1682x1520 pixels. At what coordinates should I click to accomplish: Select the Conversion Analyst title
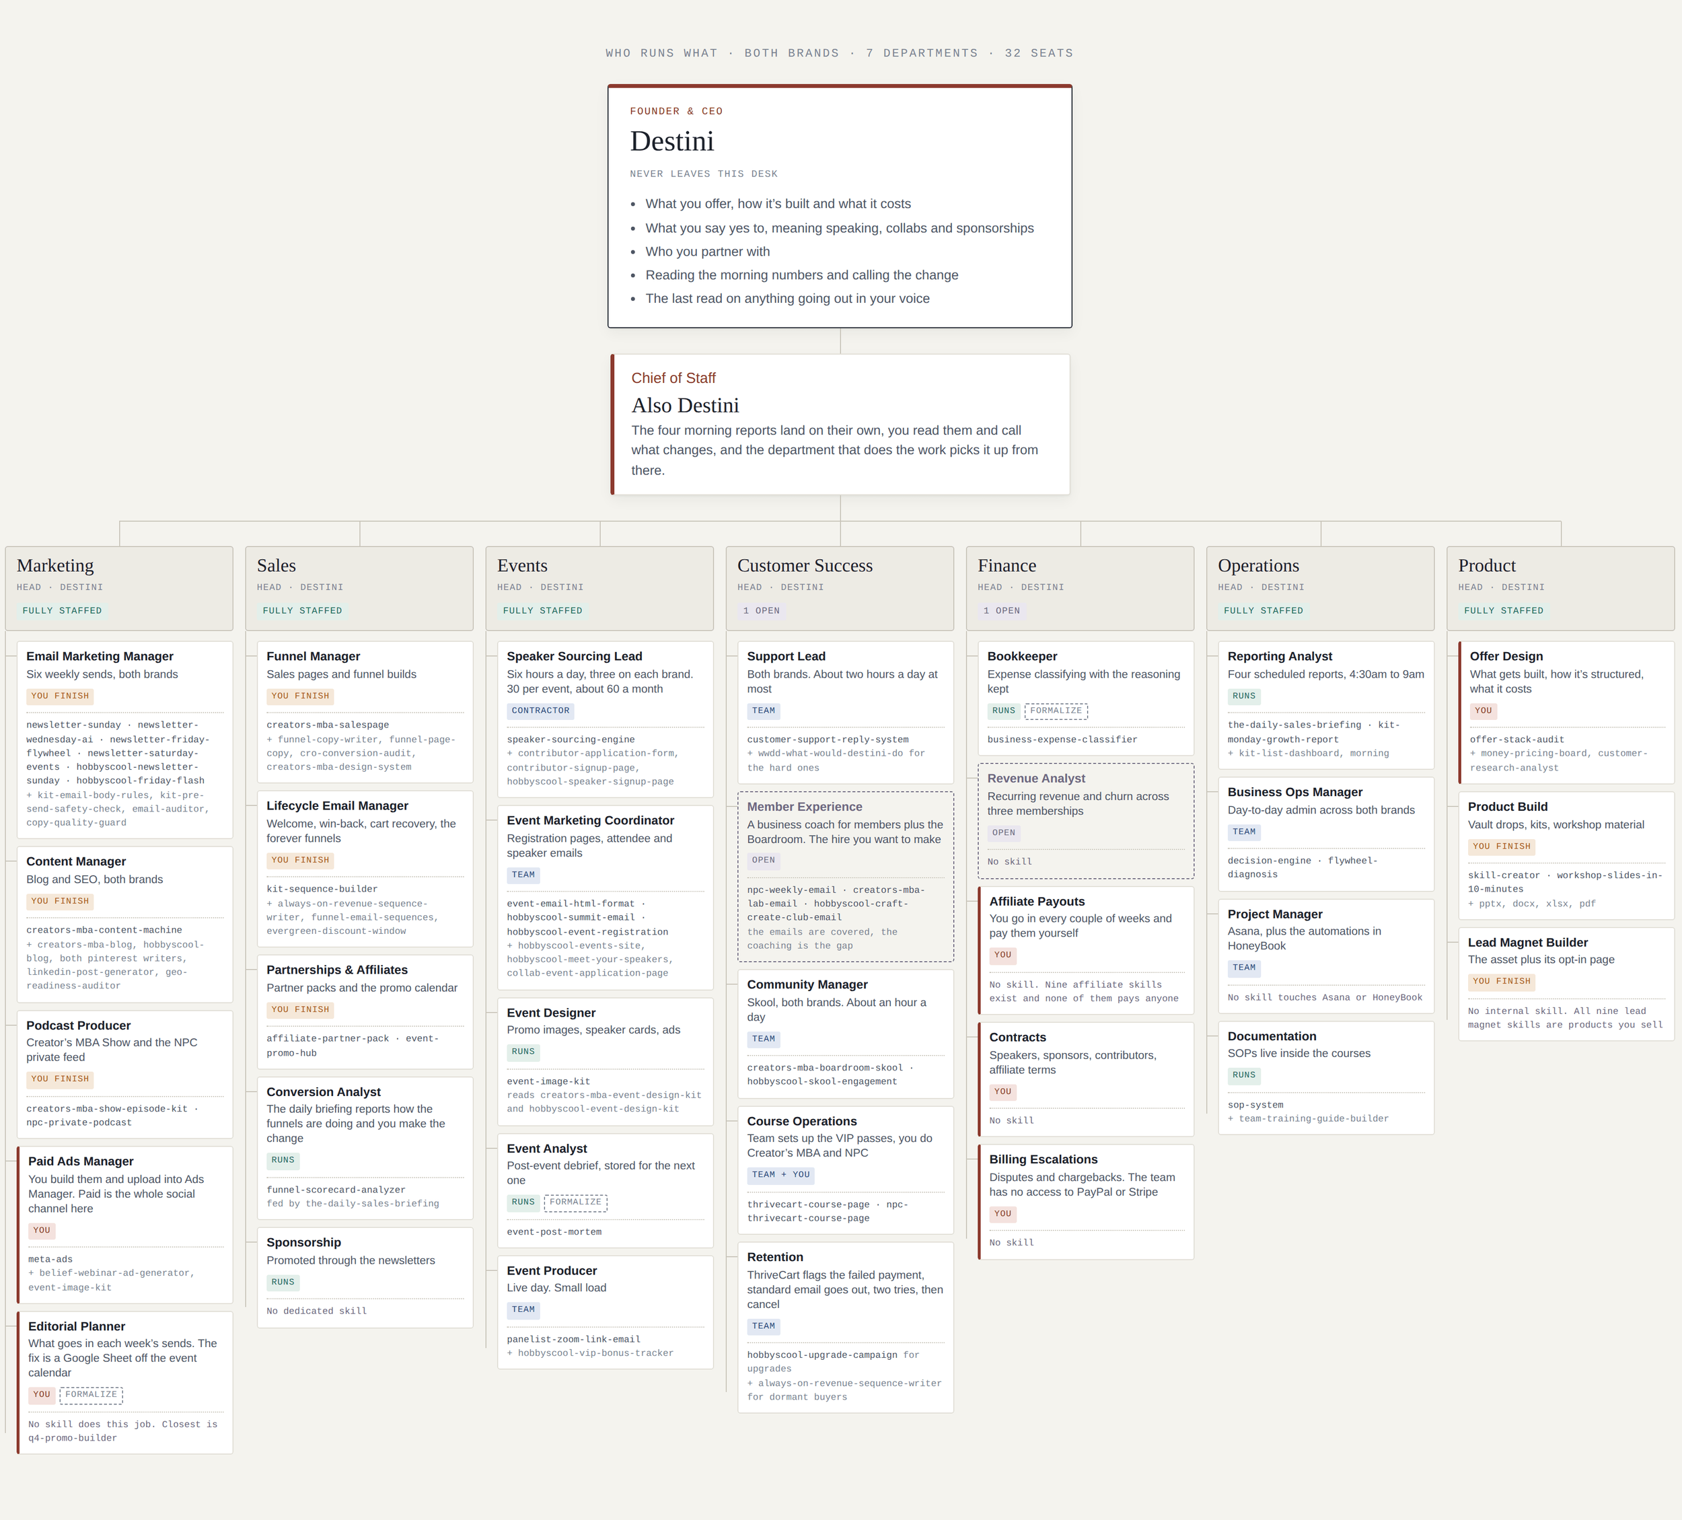point(324,1092)
